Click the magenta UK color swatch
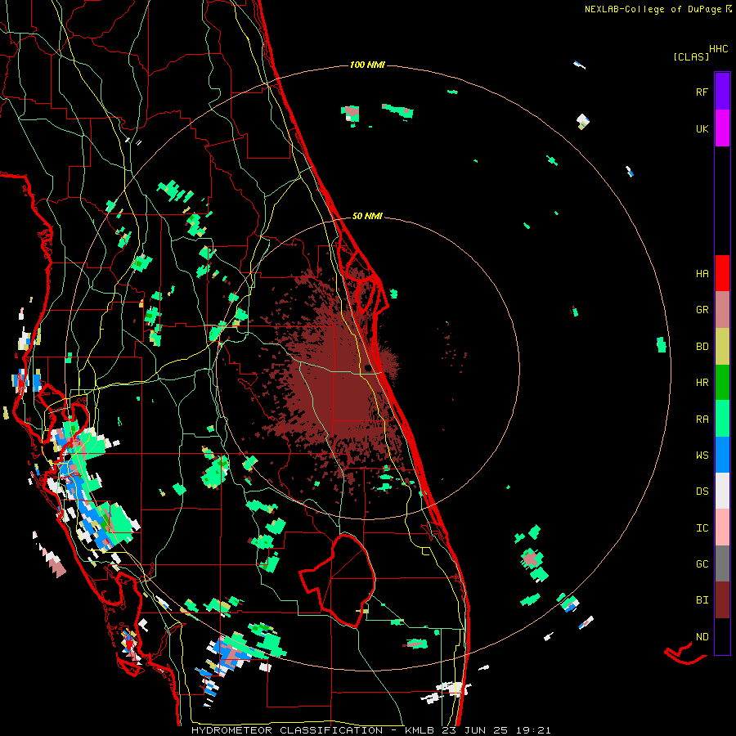Image resolution: width=736 pixels, height=736 pixels. pos(722,128)
